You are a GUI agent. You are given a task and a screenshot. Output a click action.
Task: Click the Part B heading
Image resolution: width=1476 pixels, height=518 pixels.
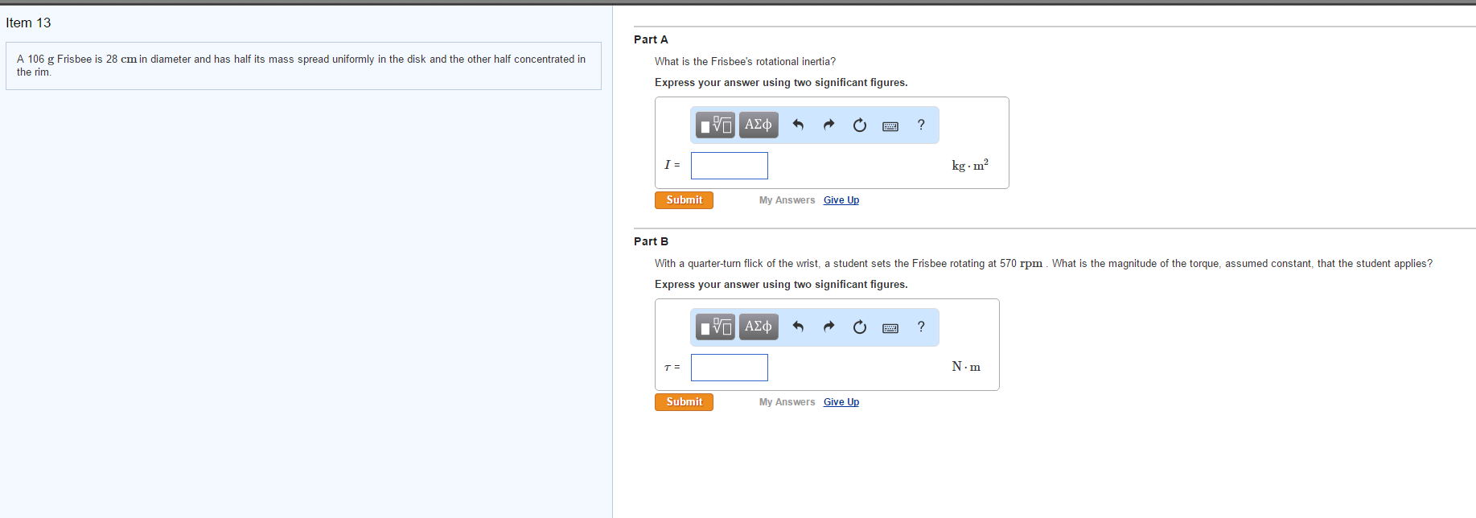tap(651, 241)
